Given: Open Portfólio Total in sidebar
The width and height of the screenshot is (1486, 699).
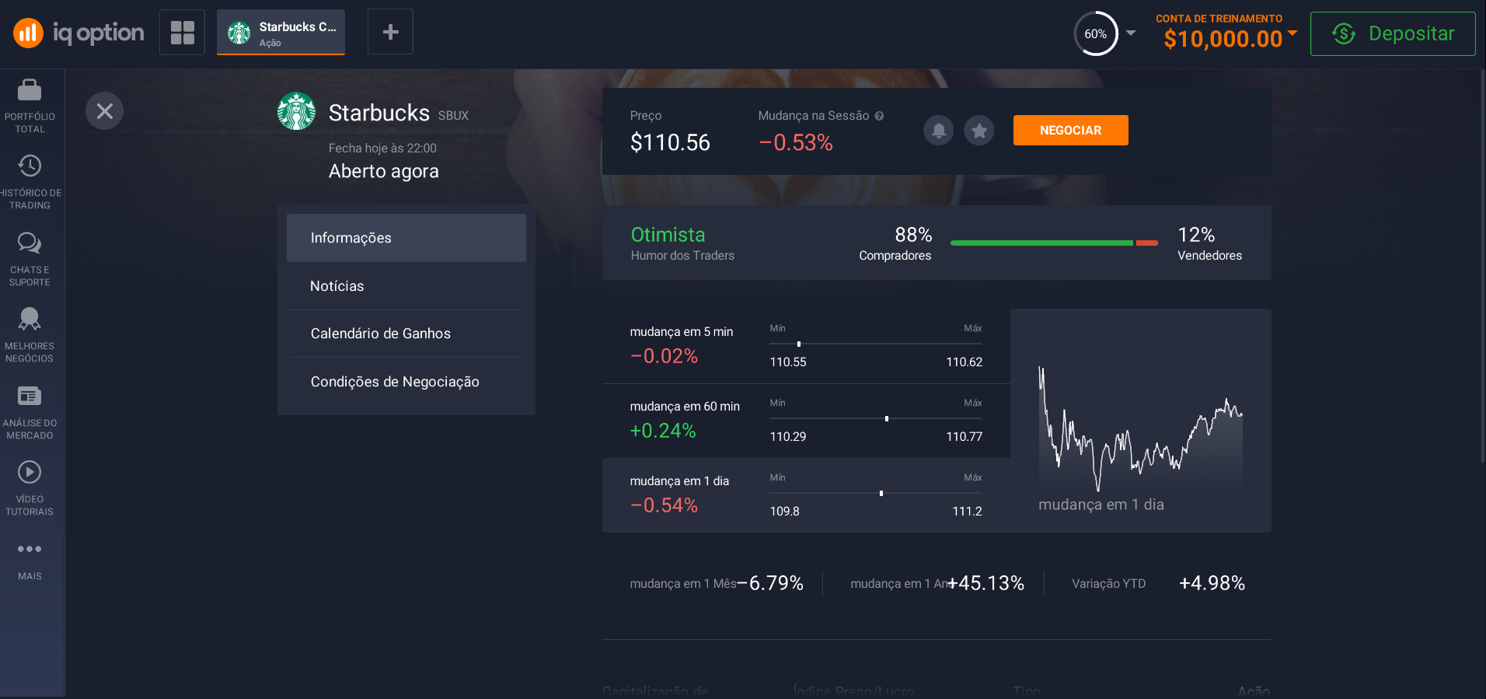Looking at the screenshot, I should point(30,107).
